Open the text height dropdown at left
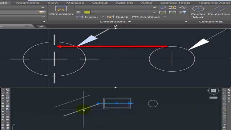231x130 pixels. pos(44,17)
